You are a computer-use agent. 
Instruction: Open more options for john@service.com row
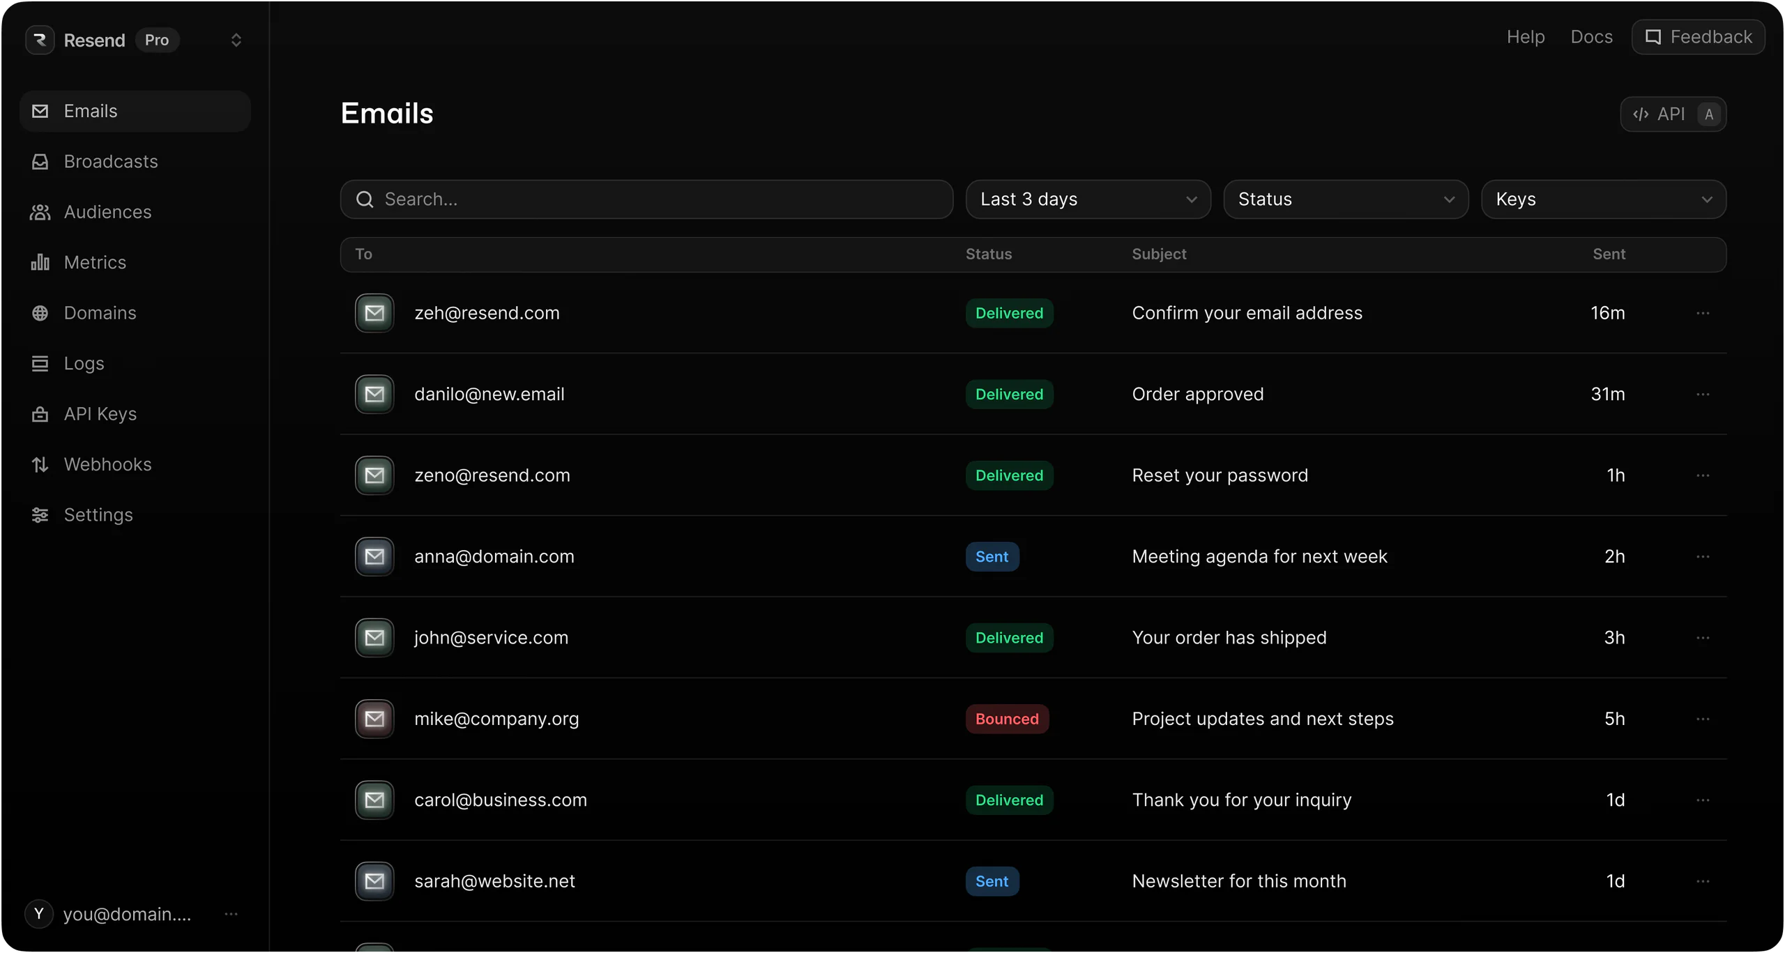point(1703,638)
